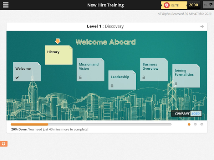Click the lock on Joining Formalities
Screen dimensions: 214x160
pos(176,84)
